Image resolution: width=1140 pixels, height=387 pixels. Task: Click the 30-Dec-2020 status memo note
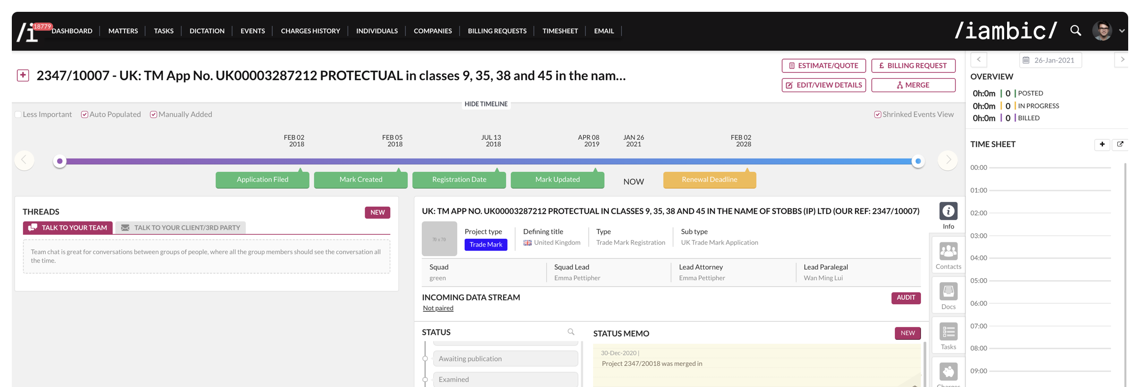[x=757, y=365]
